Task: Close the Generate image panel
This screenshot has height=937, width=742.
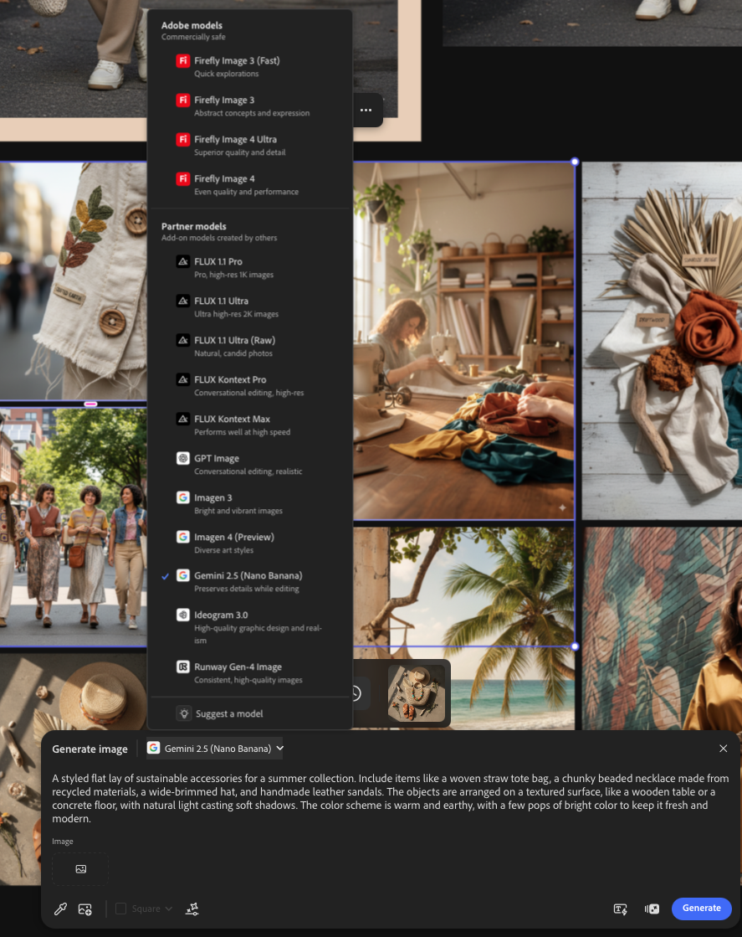Action: (x=724, y=749)
